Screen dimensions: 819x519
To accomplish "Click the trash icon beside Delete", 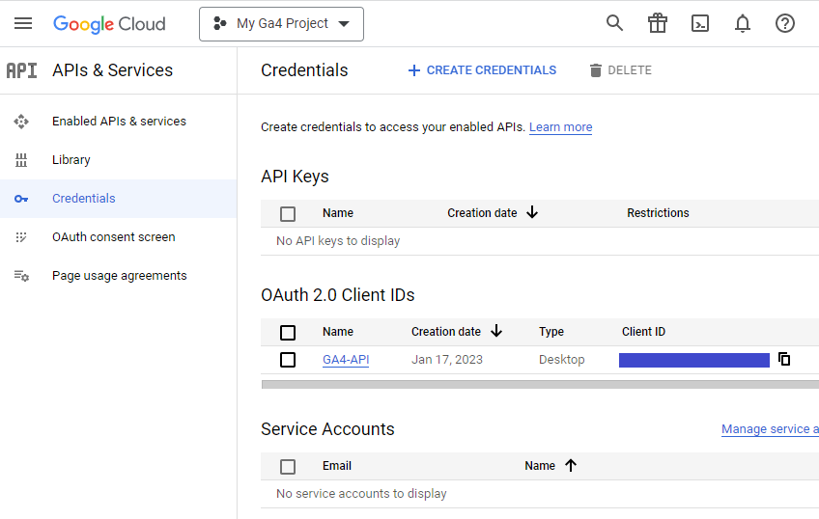I will (x=596, y=70).
